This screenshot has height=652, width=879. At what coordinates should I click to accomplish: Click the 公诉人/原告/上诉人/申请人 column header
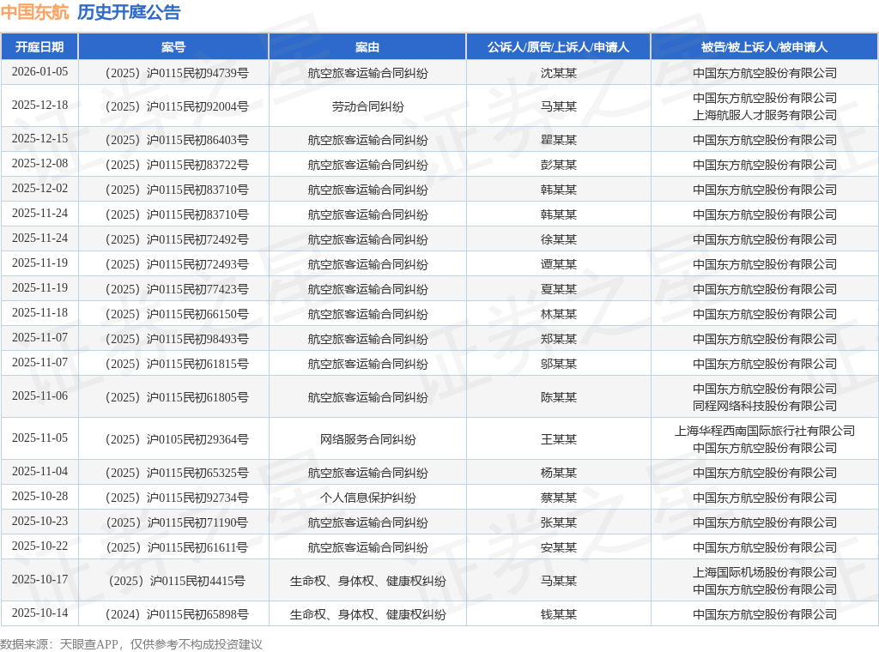pyautogui.click(x=558, y=47)
